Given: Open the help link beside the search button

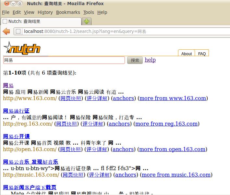Looking at the screenshot, I should click(150, 60).
